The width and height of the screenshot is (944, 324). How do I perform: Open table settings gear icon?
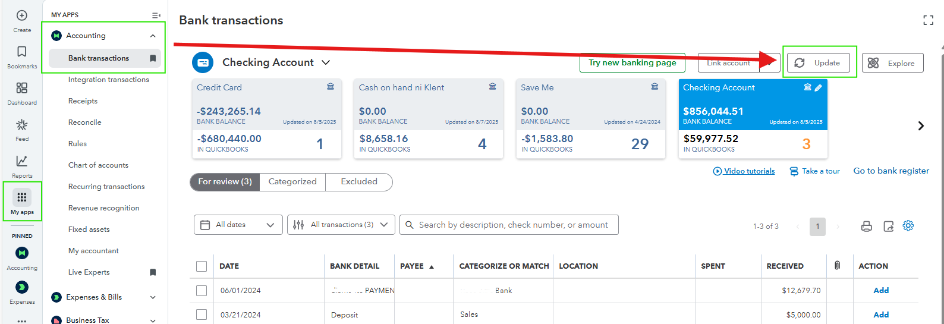(908, 226)
